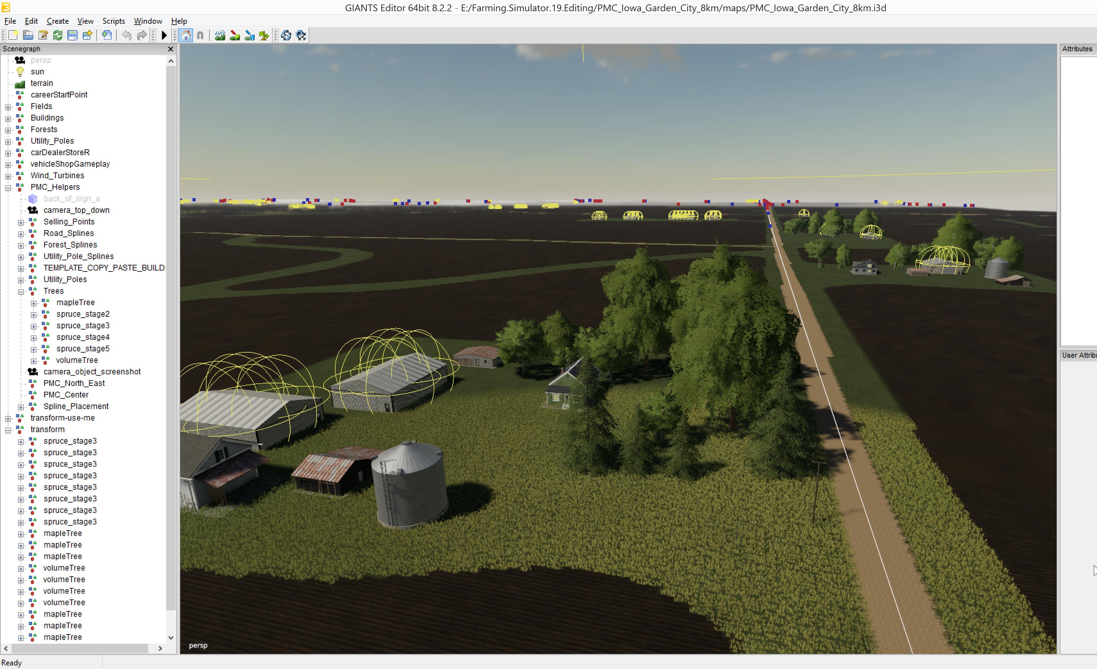The image size is (1097, 669).
Task: Click the persp camera icon in tree
Action: [x=20, y=60]
